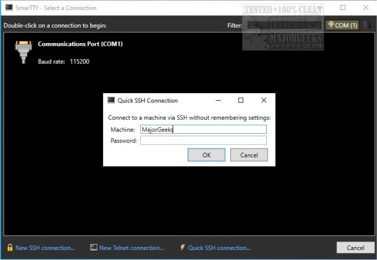Toggle the COM (1) filter button
Viewport: 377px width, 260px height.
click(343, 25)
